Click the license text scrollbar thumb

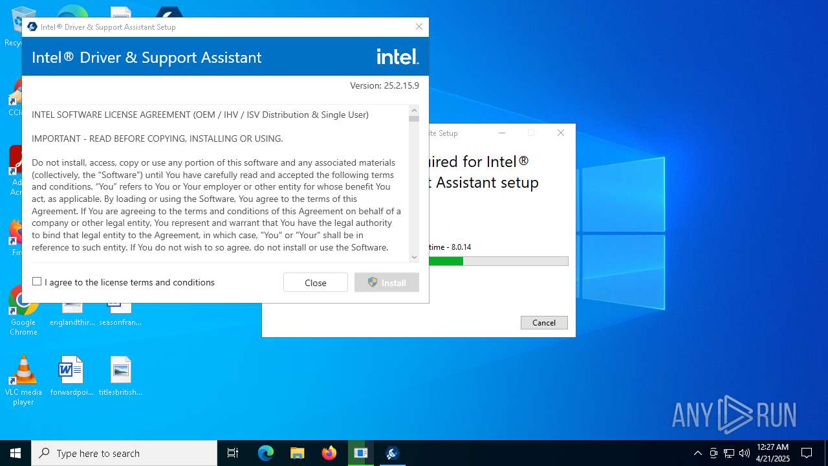[414, 118]
